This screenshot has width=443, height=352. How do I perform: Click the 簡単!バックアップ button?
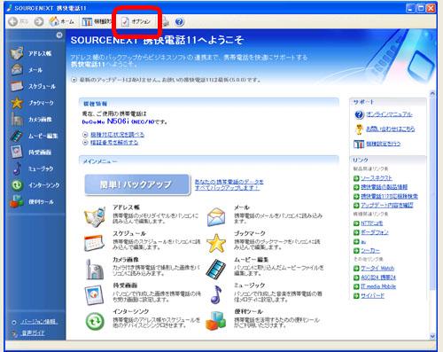(x=136, y=184)
